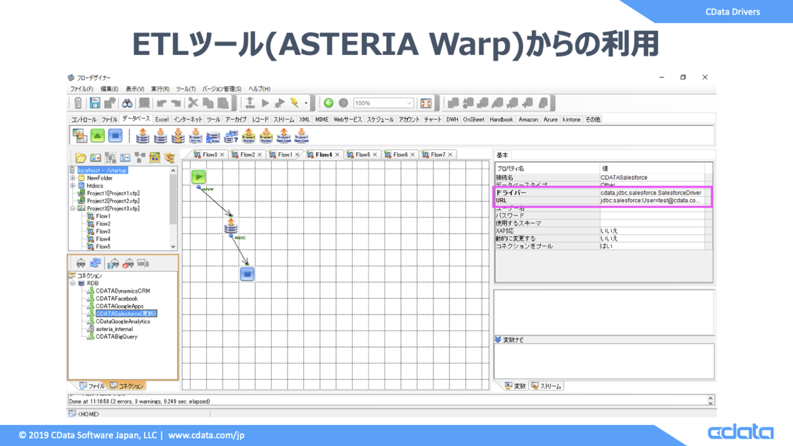The width and height of the screenshot is (793, 446).
Task: Collapse the Project3 tree node
Action: (x=73, y=208)
